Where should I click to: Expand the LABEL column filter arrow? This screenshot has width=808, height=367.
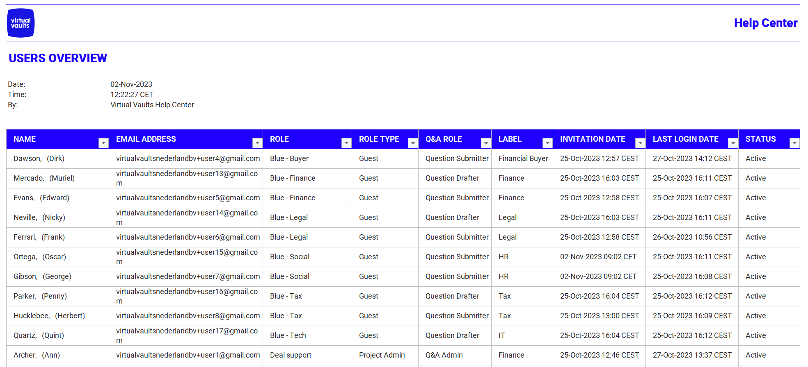point(547,143)
